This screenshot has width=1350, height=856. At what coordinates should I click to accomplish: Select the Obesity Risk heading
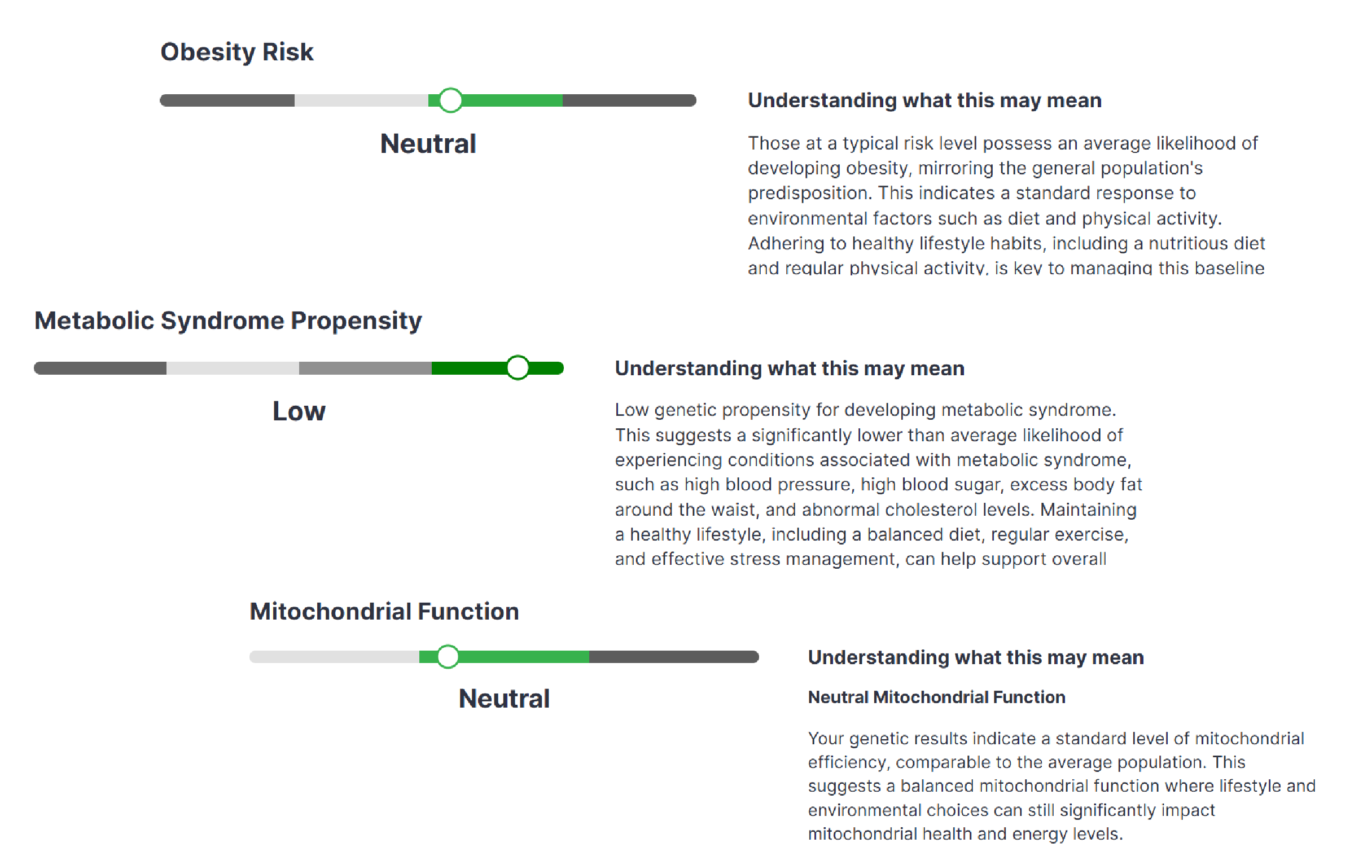point(236,52)
